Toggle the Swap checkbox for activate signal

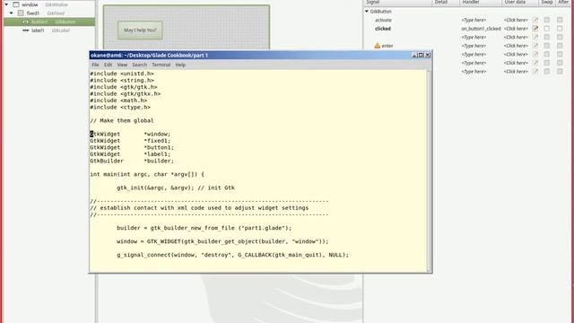(546, 20)
